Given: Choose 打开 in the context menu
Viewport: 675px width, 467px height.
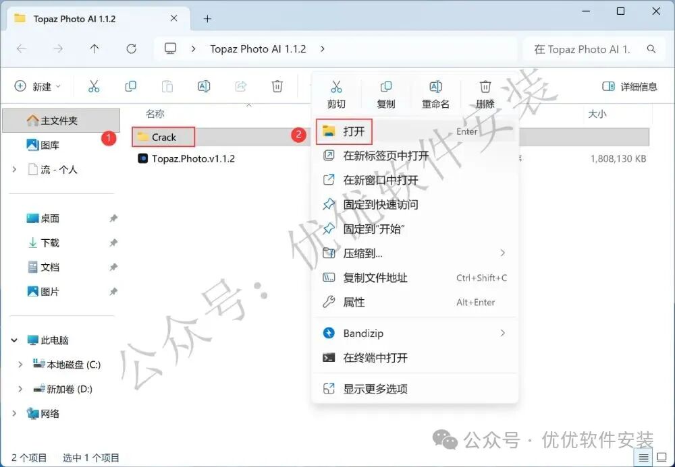Looking at the screenshot, I should [414, 131].
